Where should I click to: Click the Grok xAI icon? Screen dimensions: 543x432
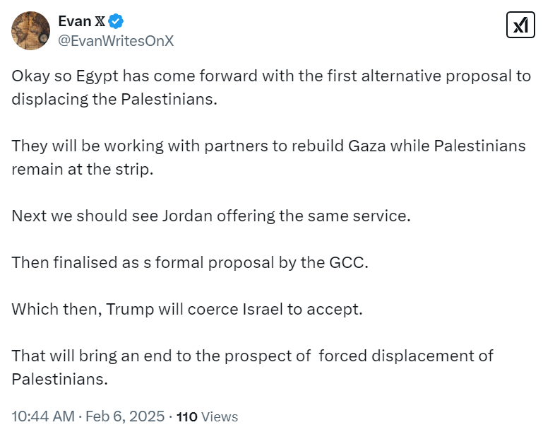520,25
